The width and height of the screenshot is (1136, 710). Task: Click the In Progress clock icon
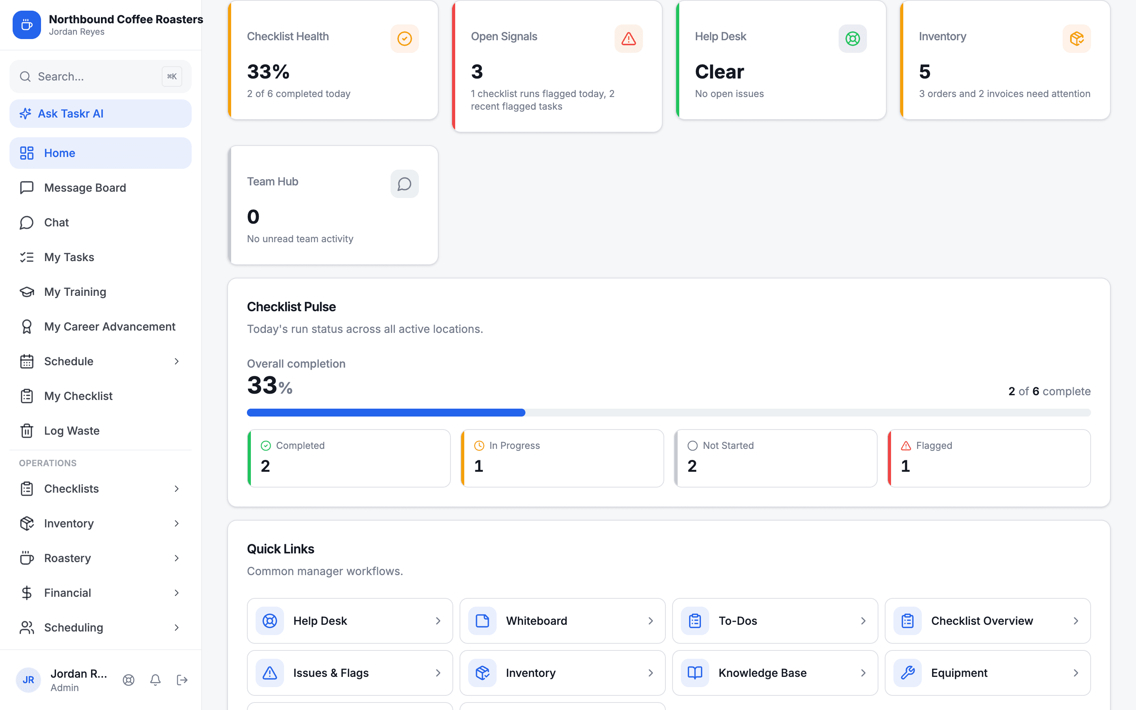pyautogui.click(x=479, y=446)
